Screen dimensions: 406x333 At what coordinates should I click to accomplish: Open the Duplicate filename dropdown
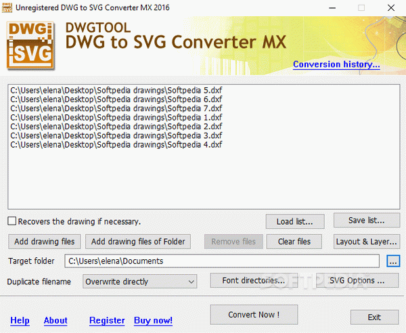tap(139, 282)
